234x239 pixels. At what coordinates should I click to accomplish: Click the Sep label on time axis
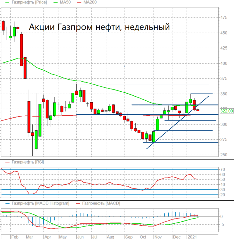(129, 237)
